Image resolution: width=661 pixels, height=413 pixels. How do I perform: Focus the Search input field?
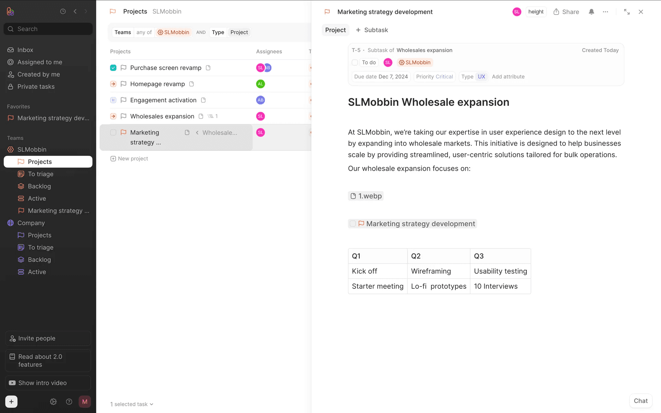[48, 29]
